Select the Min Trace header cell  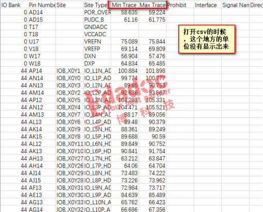click(125, 5)
